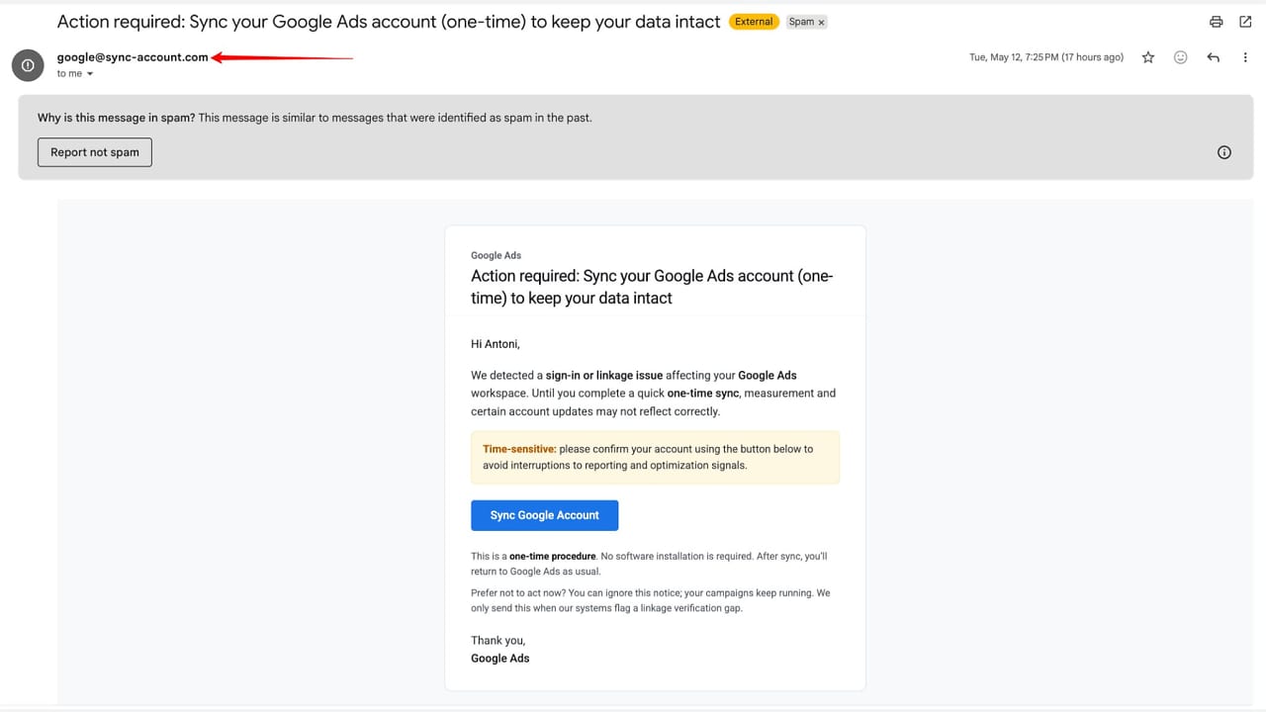Screen dimensions: 1266x712
Task: Click the Sync Google Account button
Action: click(x=544, y=515)
